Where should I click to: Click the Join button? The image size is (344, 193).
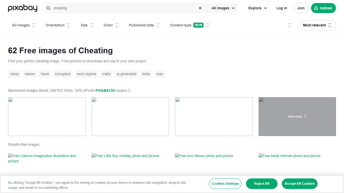[301, 8]
